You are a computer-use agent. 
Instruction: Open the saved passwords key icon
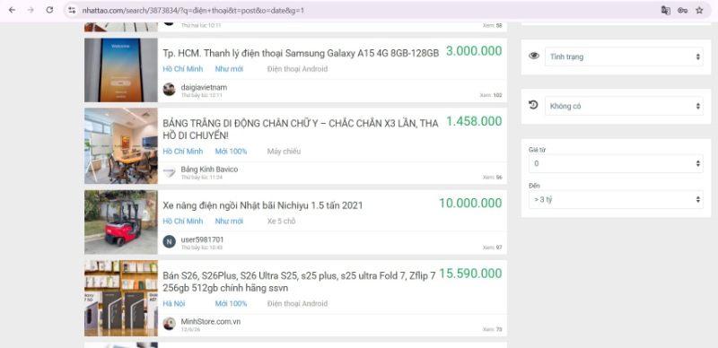click(682, 10)
